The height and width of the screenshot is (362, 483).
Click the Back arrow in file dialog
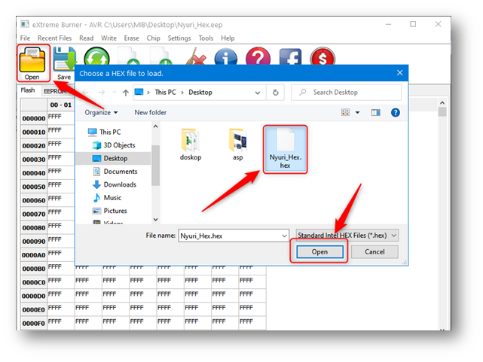pyautogui.click(x=86, y=93)
